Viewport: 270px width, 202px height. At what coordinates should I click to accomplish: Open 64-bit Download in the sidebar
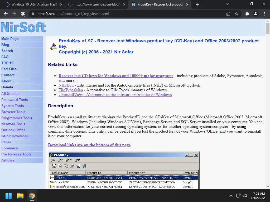coord(22,136)
